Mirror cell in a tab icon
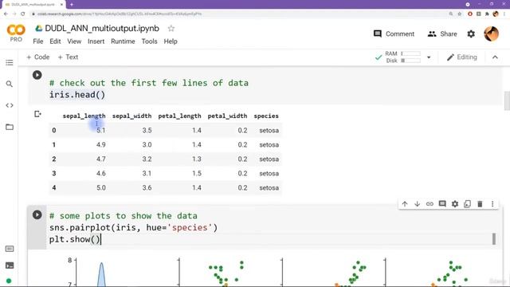The width and height of the screenshot is (510, 287). [468, 204]
